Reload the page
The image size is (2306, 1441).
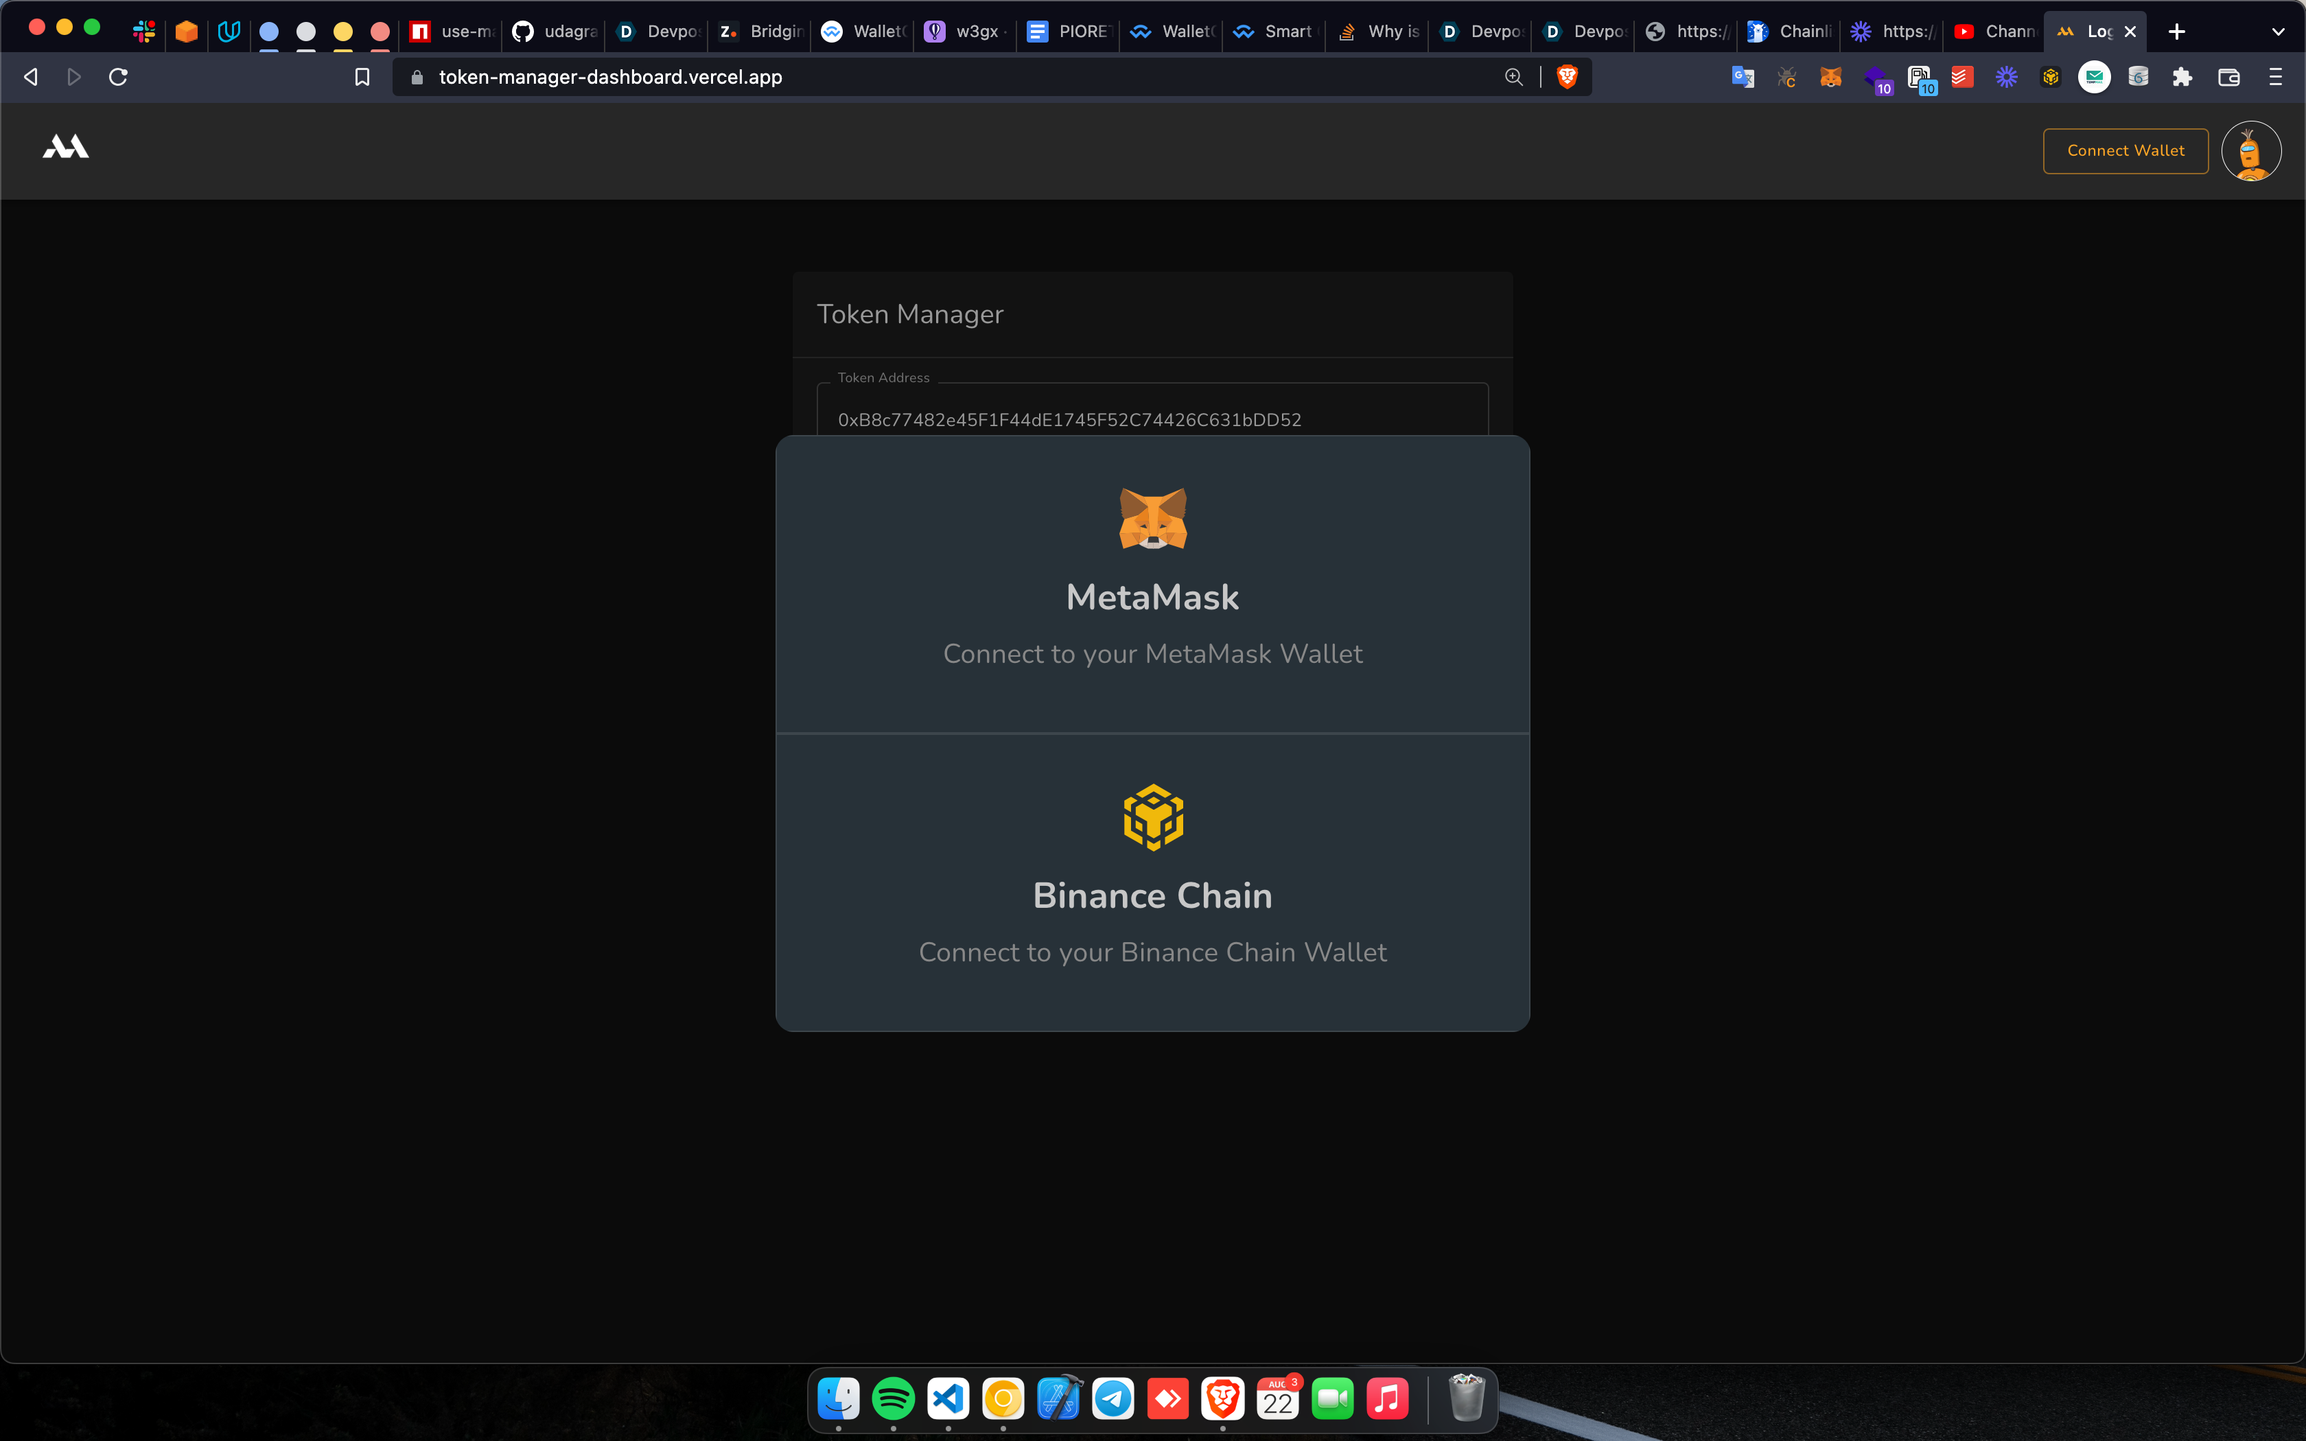(118, 77)
